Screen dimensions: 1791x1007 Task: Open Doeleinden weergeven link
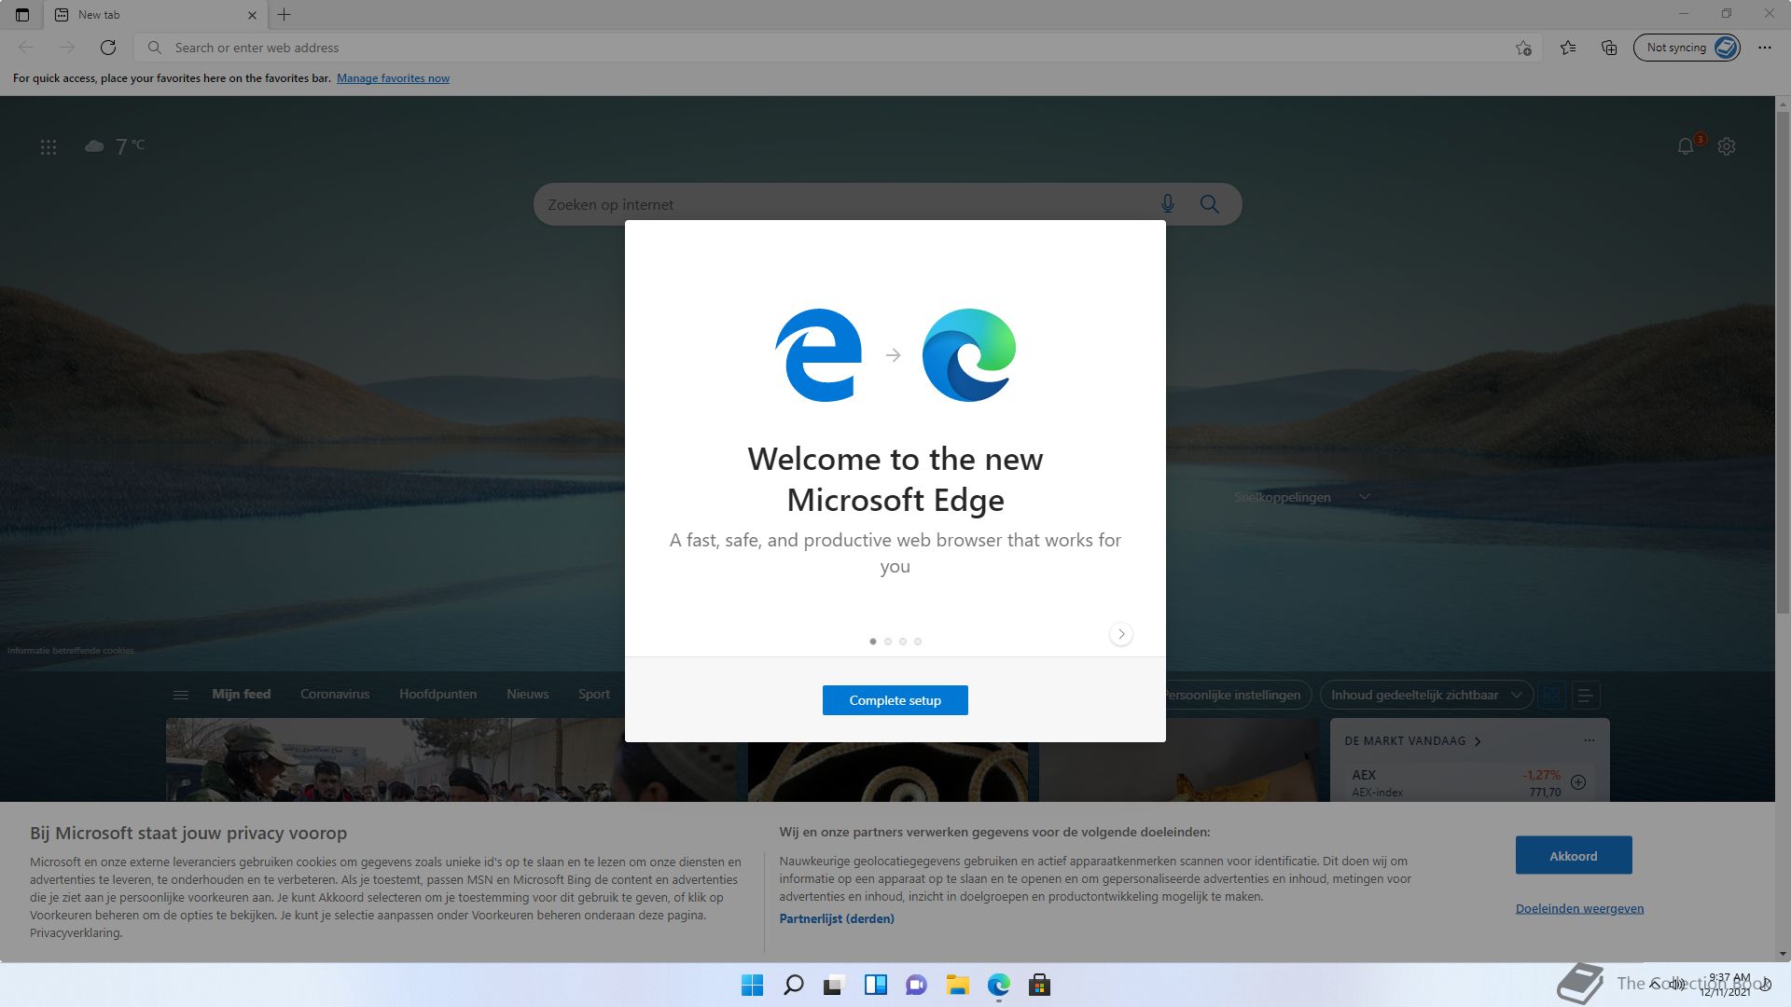1579,908
